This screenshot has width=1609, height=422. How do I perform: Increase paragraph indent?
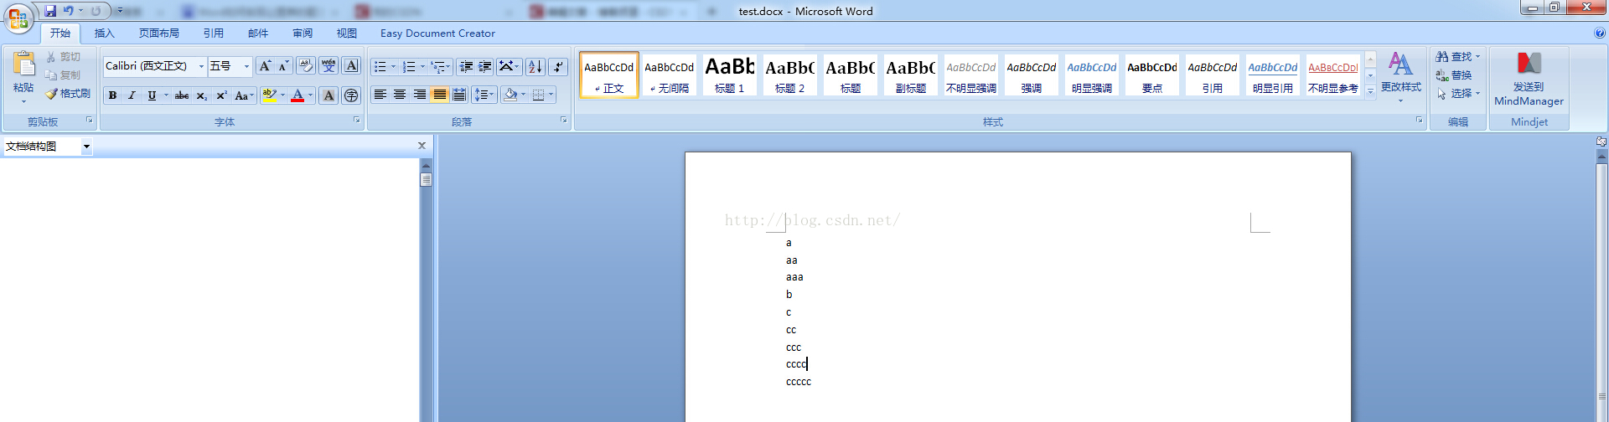point(485,67)
